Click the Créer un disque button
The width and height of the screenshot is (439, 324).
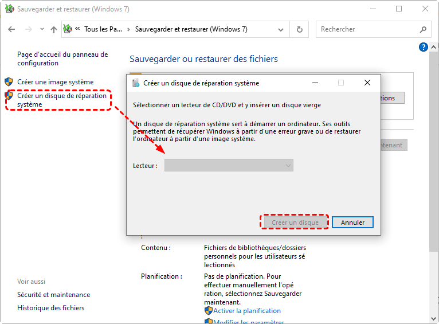(x=295, y=222)
